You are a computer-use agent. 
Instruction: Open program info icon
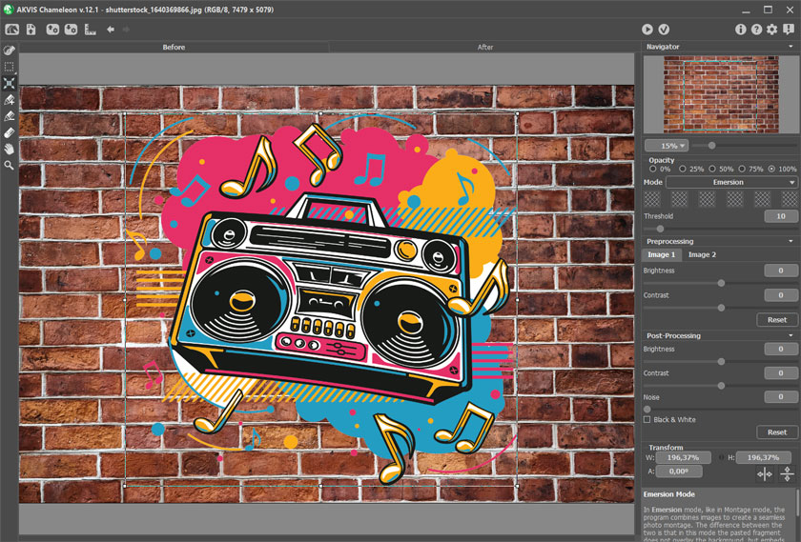(740, 30)
